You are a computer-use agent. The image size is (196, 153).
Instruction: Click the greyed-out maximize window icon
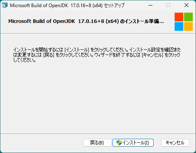(x=168, y=6)
